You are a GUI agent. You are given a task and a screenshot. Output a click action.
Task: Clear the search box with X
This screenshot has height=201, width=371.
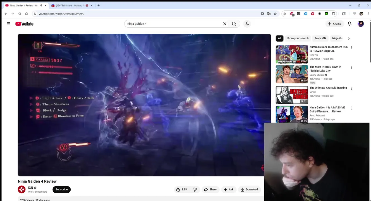[x=224, y=24]
